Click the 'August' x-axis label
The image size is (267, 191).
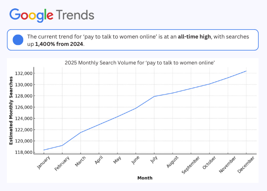coord(172,162)
